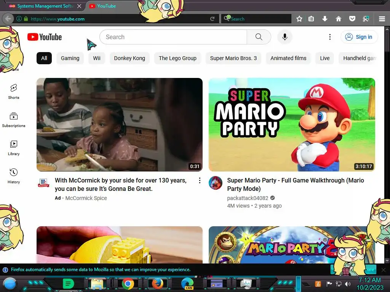390x292 pixels.
Task: Play the Super Mario Party thumbnail
Action: click(x=292, y=125)
